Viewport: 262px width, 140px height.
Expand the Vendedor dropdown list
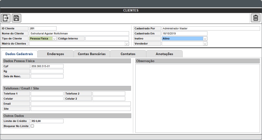pos(205,44)
